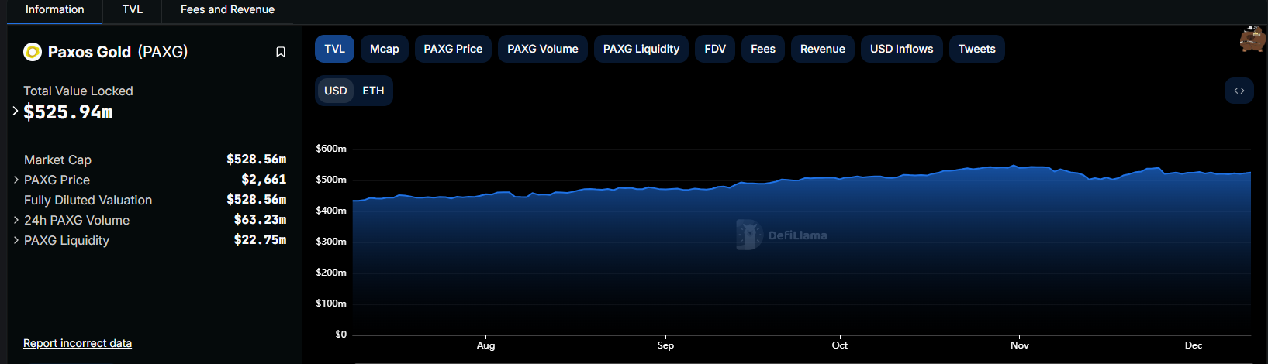The width and height of the screenshot is (1268, 364).
Task: Click the $0 y-axis label
Action: 340,335
